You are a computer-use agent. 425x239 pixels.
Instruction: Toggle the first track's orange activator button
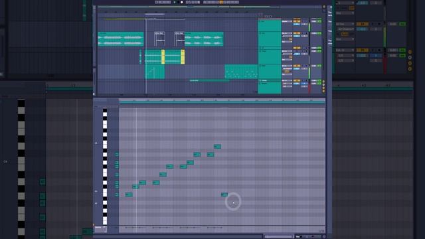click(297, 21)
